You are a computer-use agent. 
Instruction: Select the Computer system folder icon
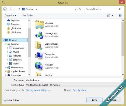(x=39, y=56)
